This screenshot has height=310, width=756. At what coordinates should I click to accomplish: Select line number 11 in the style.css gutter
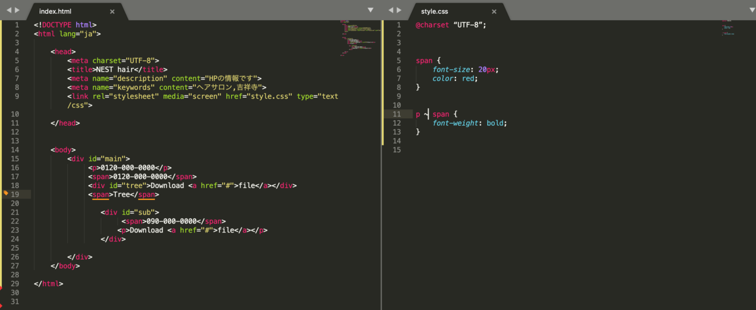click(396, 114)
